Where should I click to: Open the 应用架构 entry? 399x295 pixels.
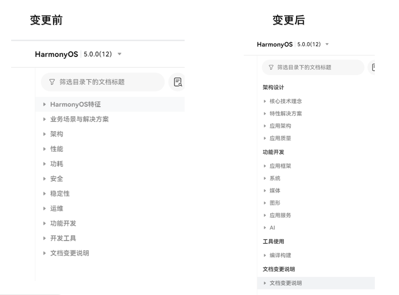click(x=280, y=126)
